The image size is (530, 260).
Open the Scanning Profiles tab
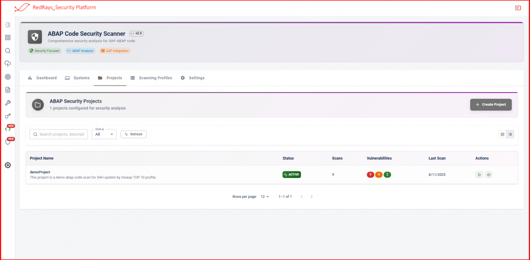[x=151, y=78]
